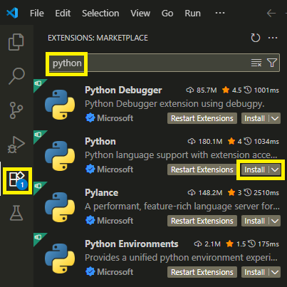Screen dimensions: 287x287
Task: Click the Python Debugger description text
Action: [174, 104]
